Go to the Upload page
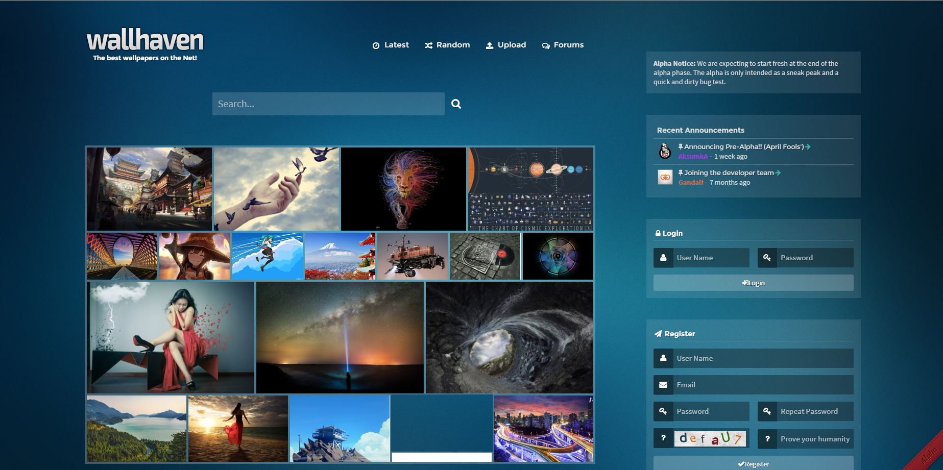 [505, 45]
